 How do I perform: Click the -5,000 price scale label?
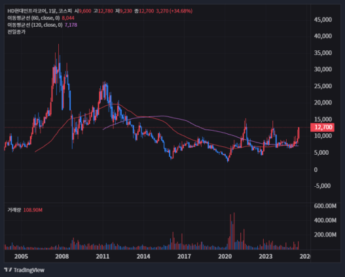tap(322, 186)
